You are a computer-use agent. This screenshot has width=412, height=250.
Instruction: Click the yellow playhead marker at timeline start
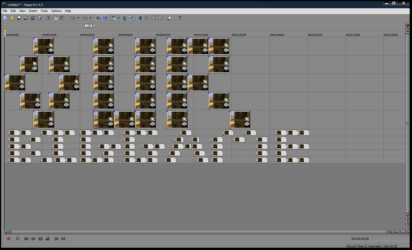[x=5, y=31]
